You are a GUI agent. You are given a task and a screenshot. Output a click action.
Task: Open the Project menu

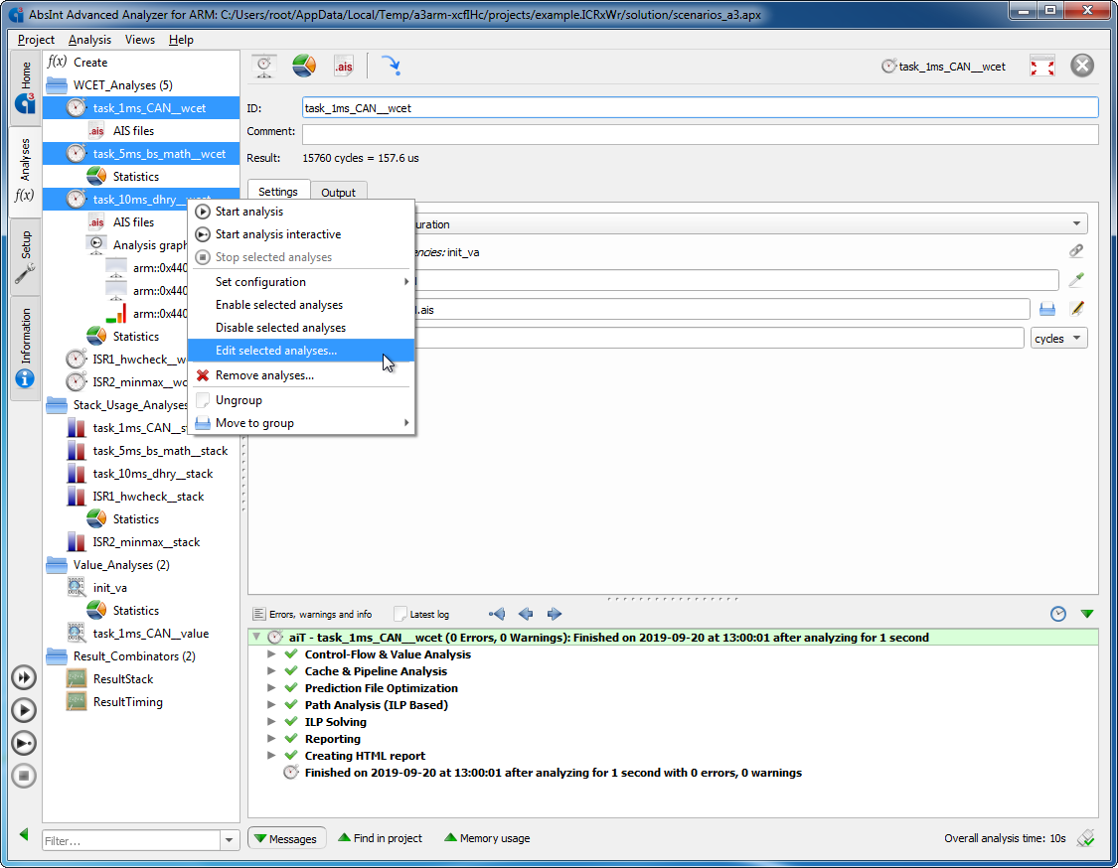coord(36,40)
